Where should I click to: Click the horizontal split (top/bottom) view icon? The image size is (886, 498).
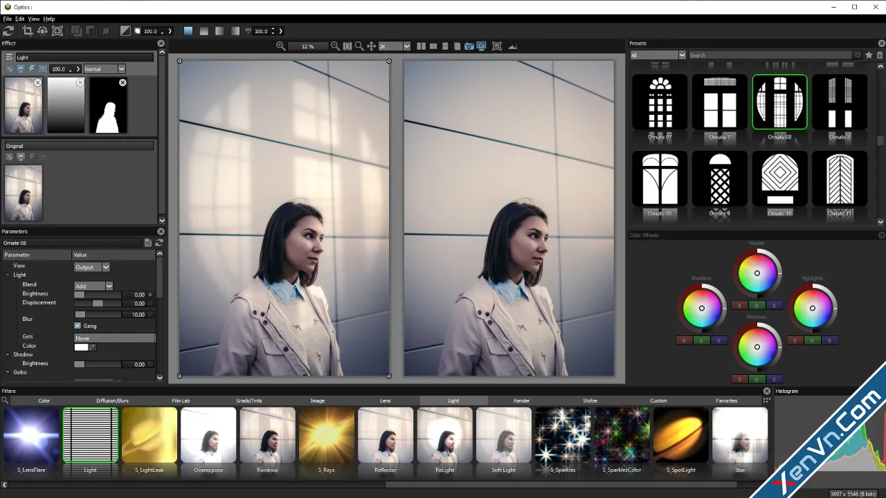coord(445,46)
